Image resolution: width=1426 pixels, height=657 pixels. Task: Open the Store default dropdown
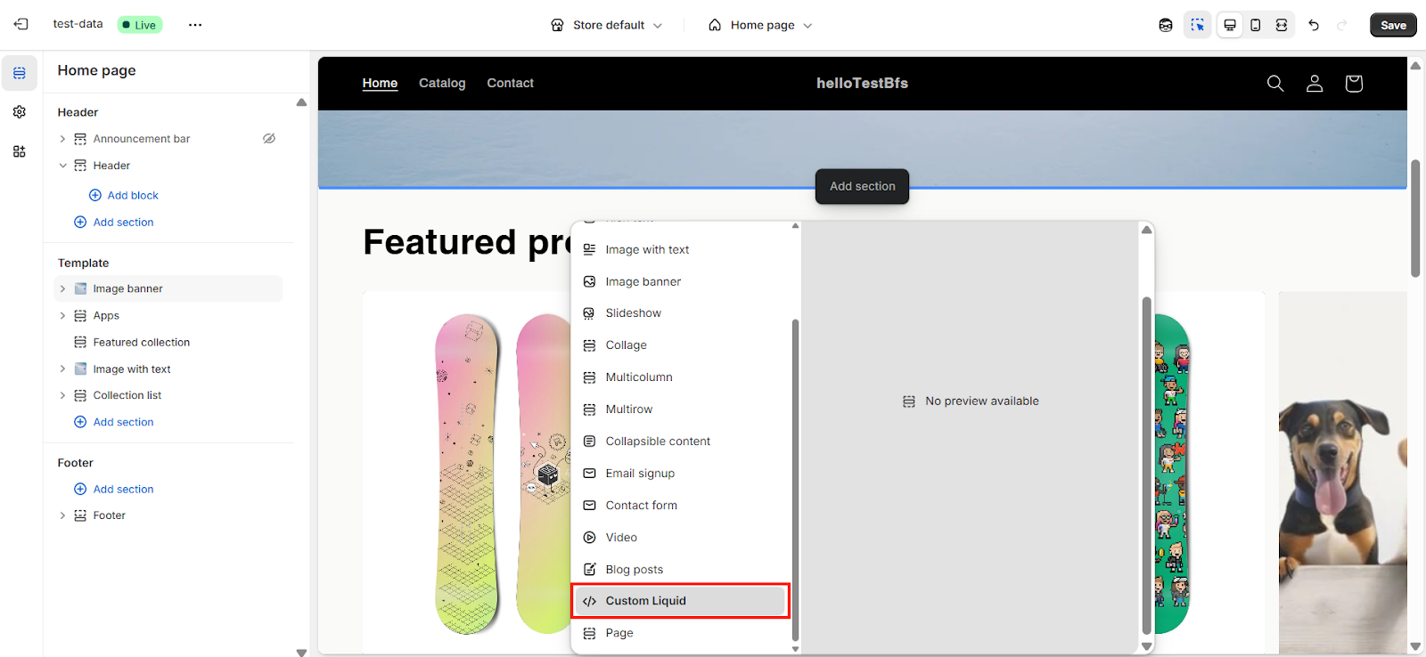coord(607,25)
